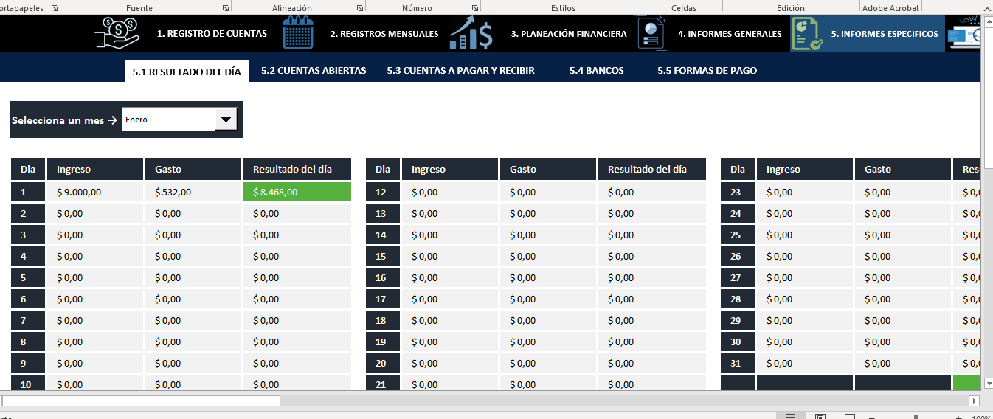The width and height of the screenshot is (993, 419).
Task: Select the $ 9.000,00 Ingreso cell
Action: pyautogui.click(x=96, y=192)
